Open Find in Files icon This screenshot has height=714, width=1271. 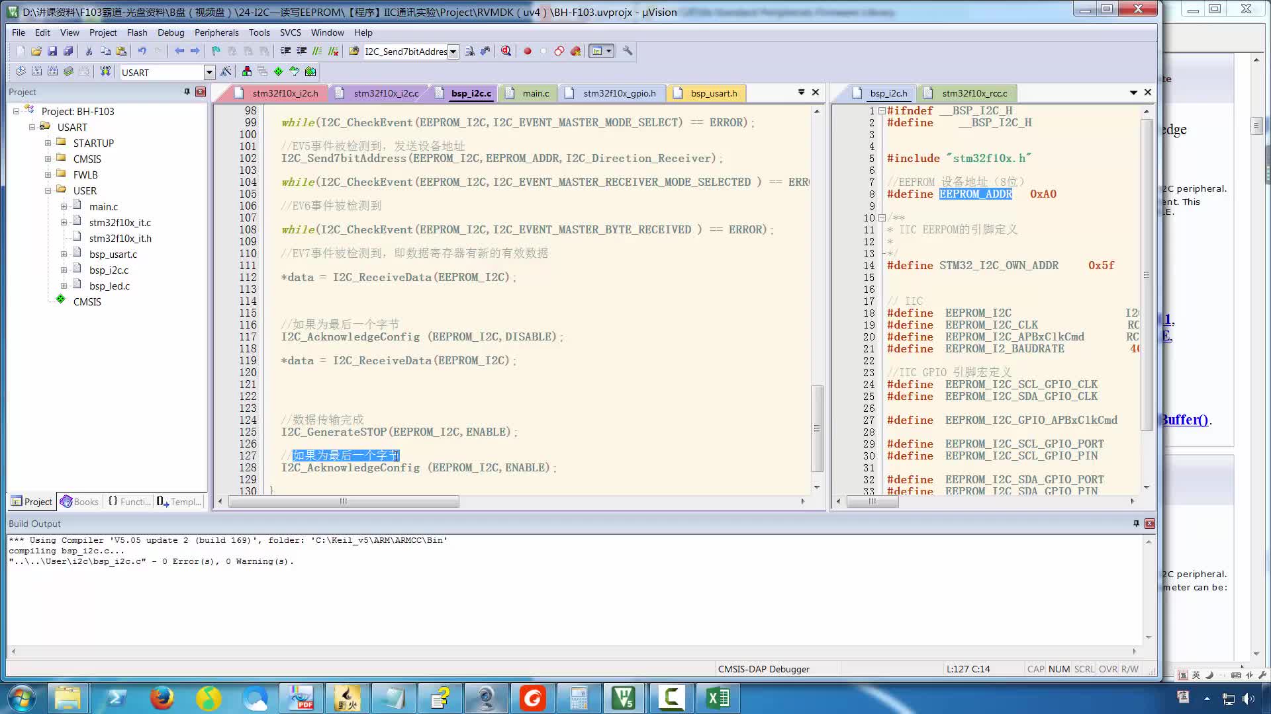click(353, 51)
